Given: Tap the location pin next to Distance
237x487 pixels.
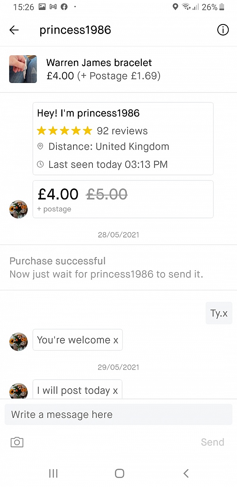Looking at the screenshot, I should point(40,146).
